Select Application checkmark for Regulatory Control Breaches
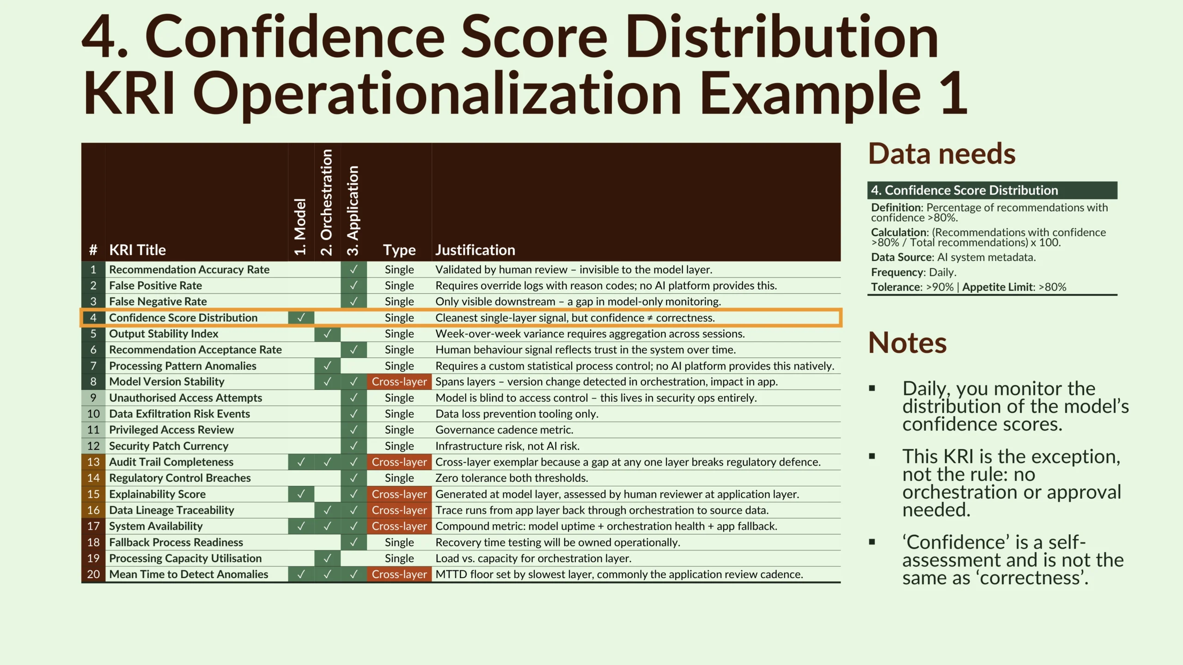 coord(354,478)
